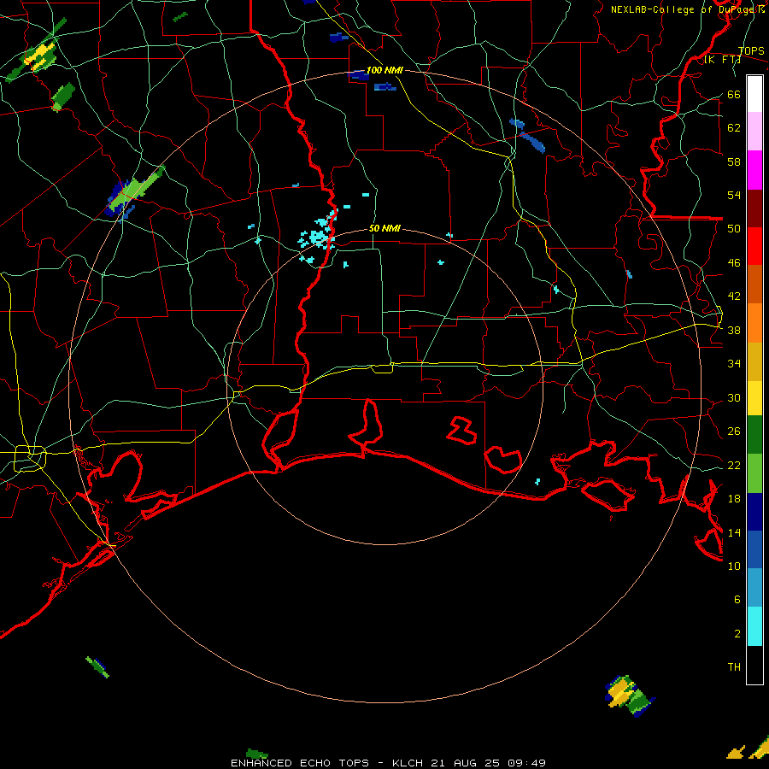The height and width of the screenshot is (769, 769).
Task: Click the 100 NMI range ring label
Action: click(384, 70)
